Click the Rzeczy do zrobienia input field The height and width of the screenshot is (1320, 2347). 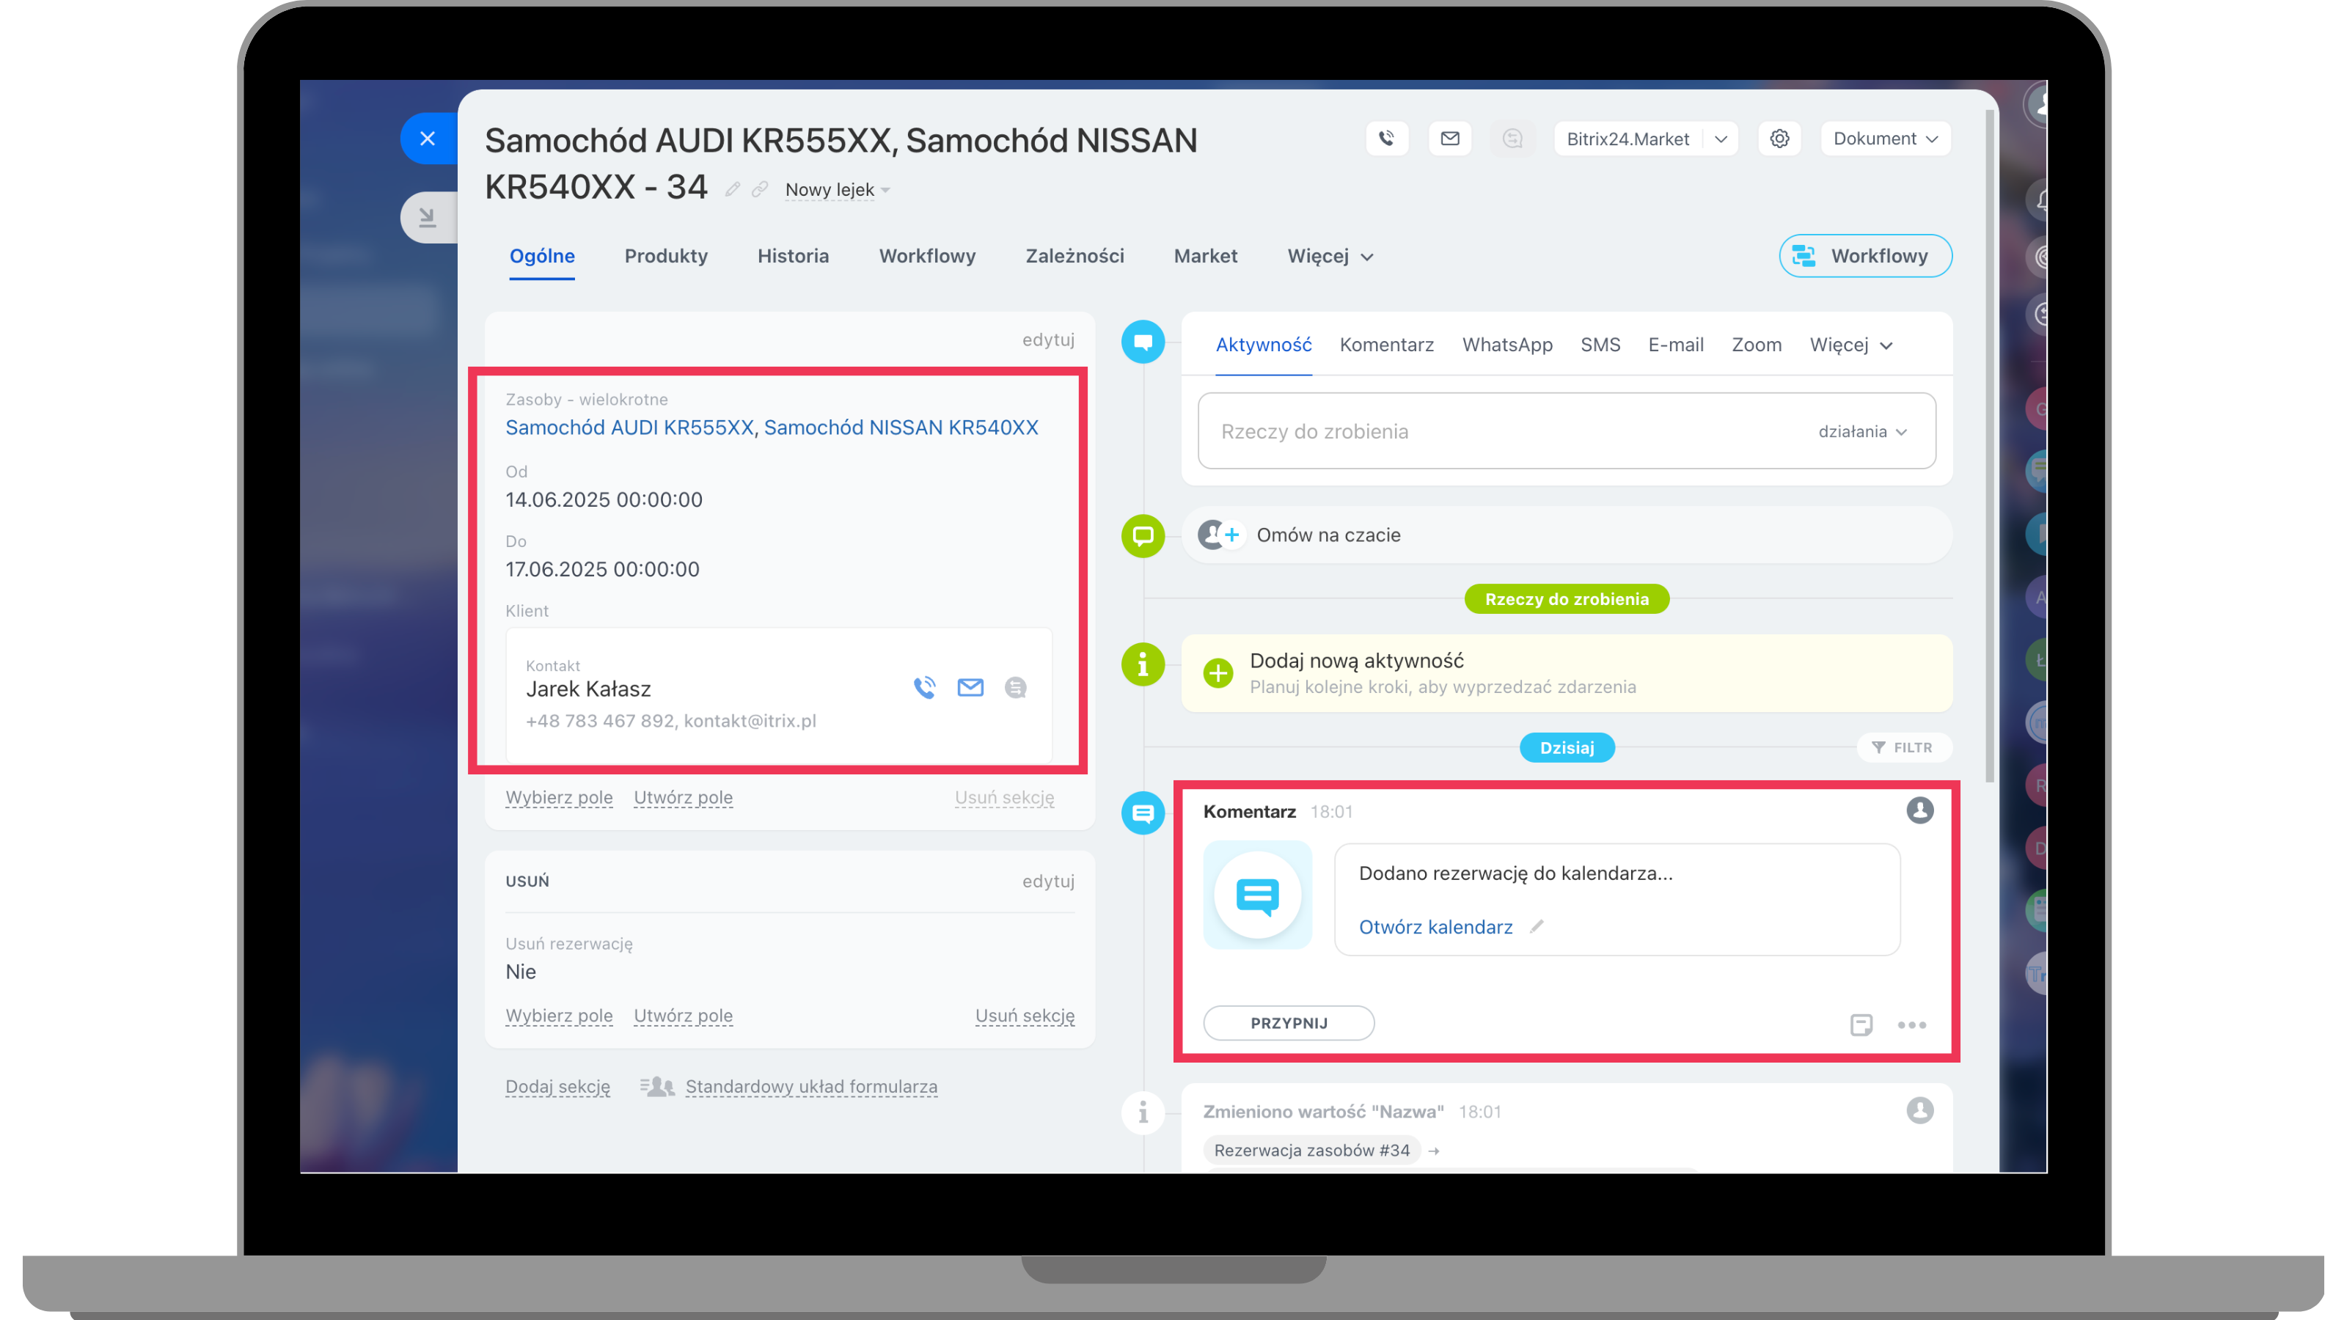(x=1566, y=432)
